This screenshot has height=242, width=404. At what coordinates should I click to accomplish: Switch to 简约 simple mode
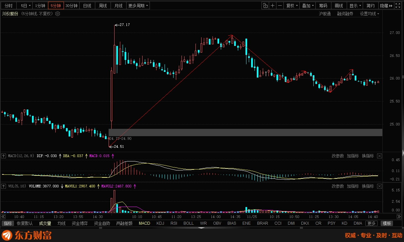[x=370, y=6]
